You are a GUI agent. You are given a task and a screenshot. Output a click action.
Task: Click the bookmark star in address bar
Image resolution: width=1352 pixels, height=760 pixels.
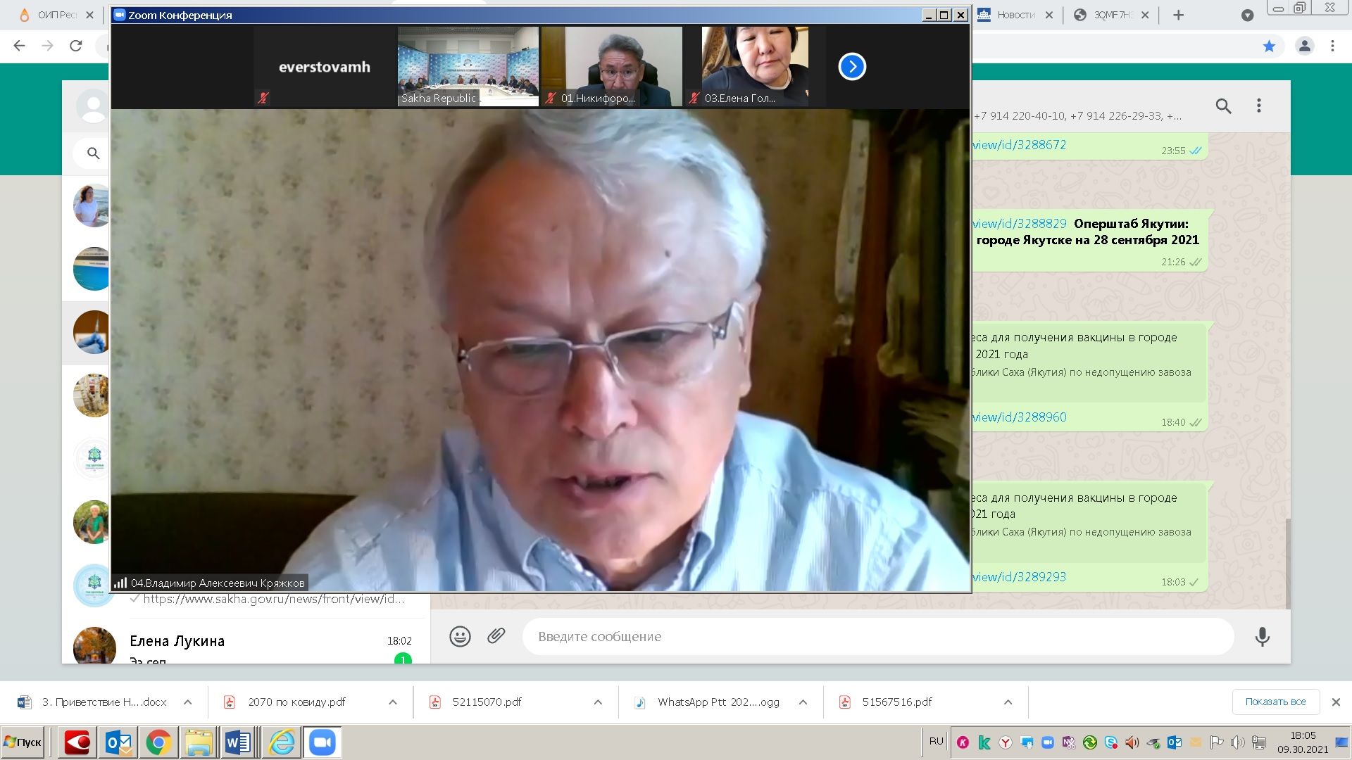(1269, 46)
